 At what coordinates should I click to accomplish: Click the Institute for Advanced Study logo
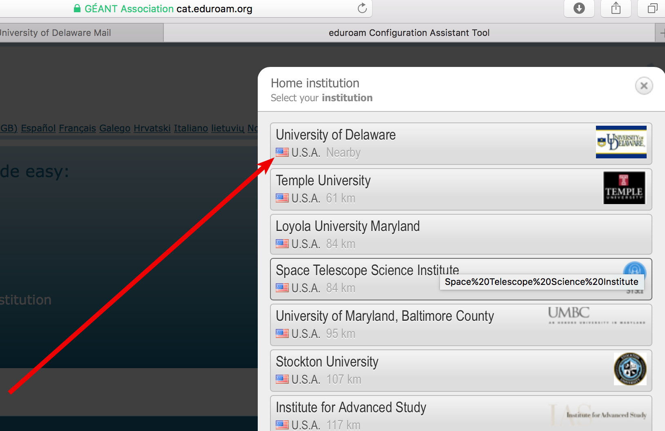[x=598, y=415]
